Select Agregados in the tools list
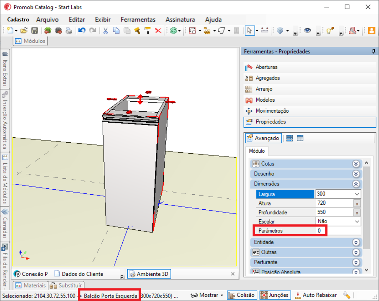The width and height of the screenshot is (379, 301). click(310, 78)
